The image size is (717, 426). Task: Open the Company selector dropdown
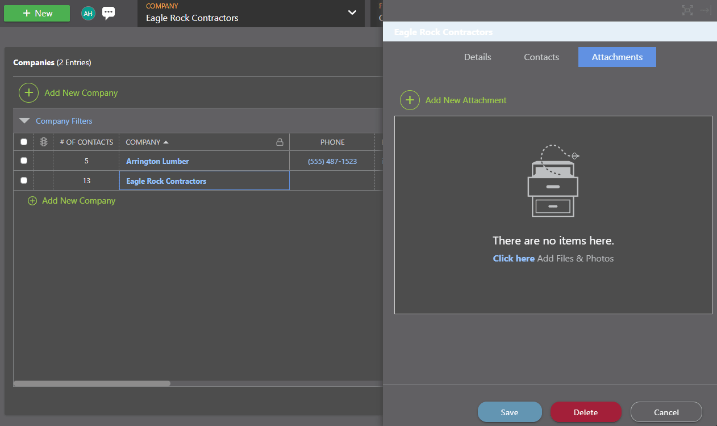coord(352,13)
